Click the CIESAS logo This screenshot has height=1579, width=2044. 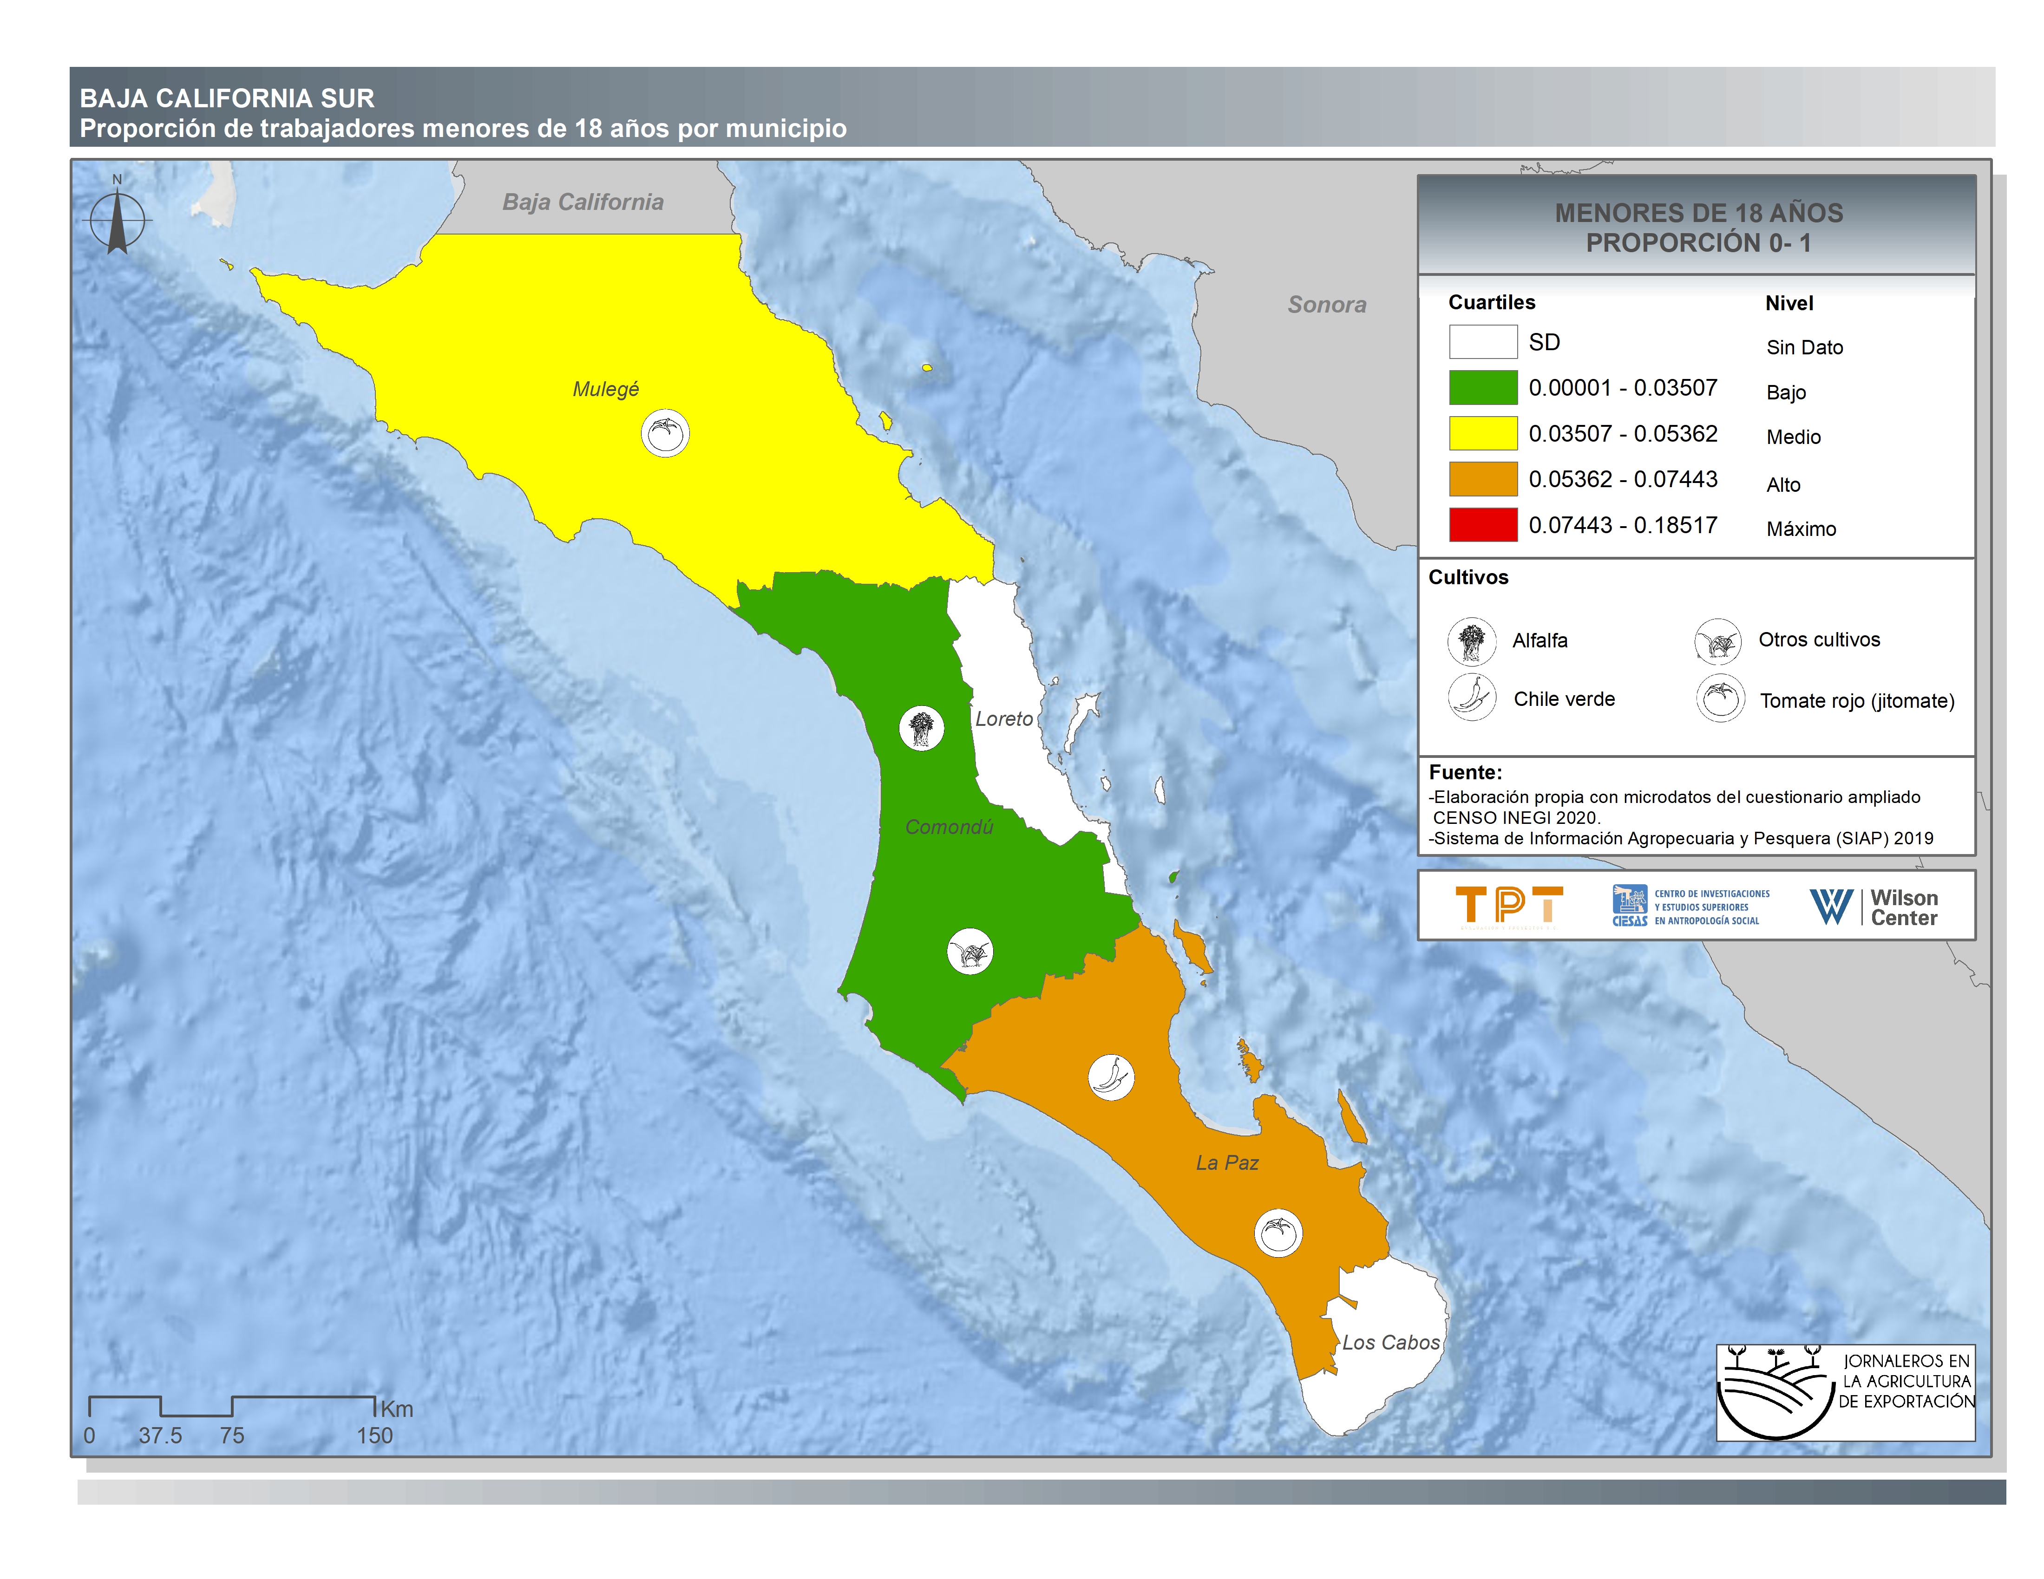pos(1690,907)
